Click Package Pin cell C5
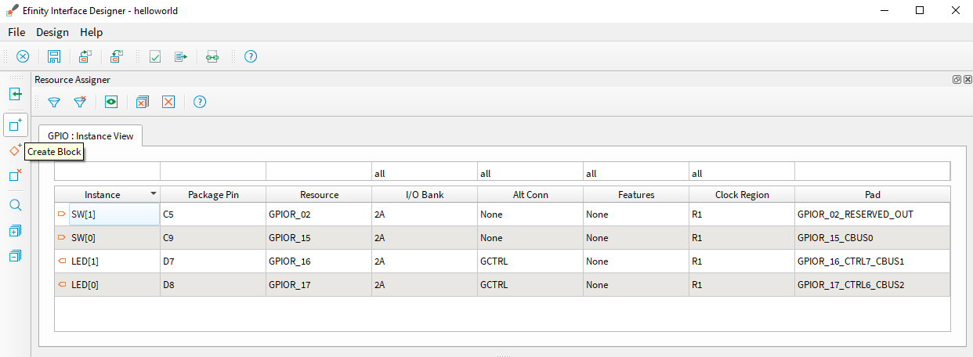 coord(213,214)
